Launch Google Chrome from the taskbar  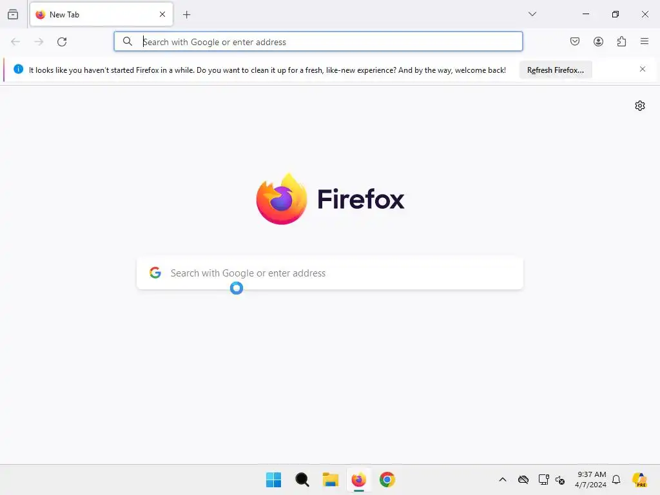pyautogui.click(x=387, y=480)
